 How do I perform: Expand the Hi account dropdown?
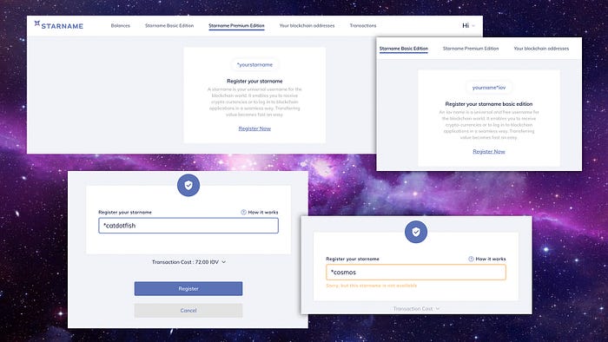(468, 25)
